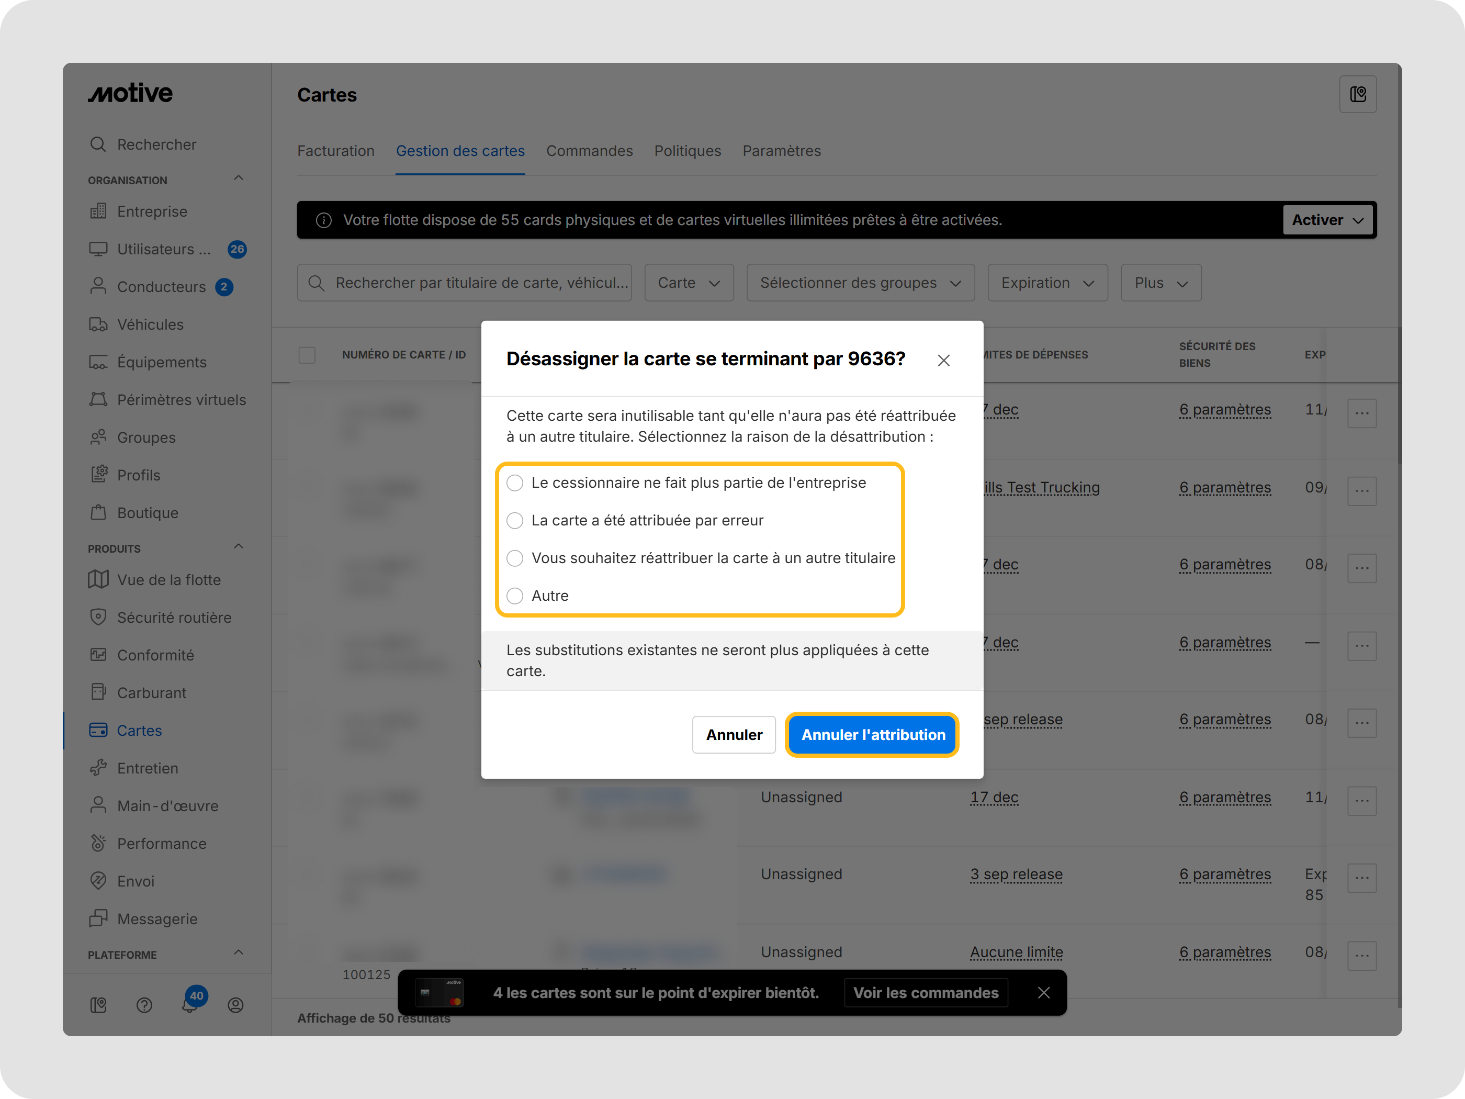
Task: Collapse the PLATEFORME sidebar section
Action: (x=239, y=954)
